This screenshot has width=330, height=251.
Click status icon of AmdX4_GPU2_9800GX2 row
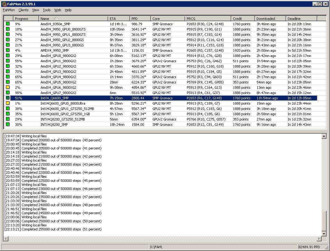click(8, 66)
